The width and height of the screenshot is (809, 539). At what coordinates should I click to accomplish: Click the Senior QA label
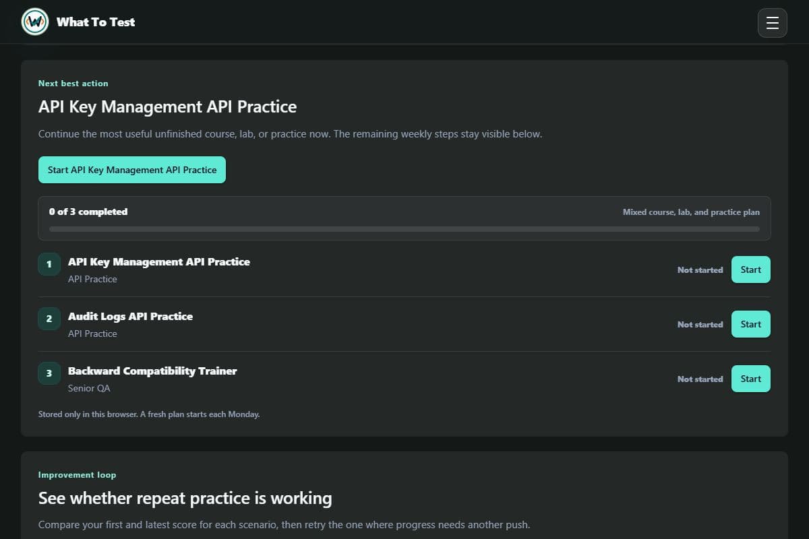(89, 388)
